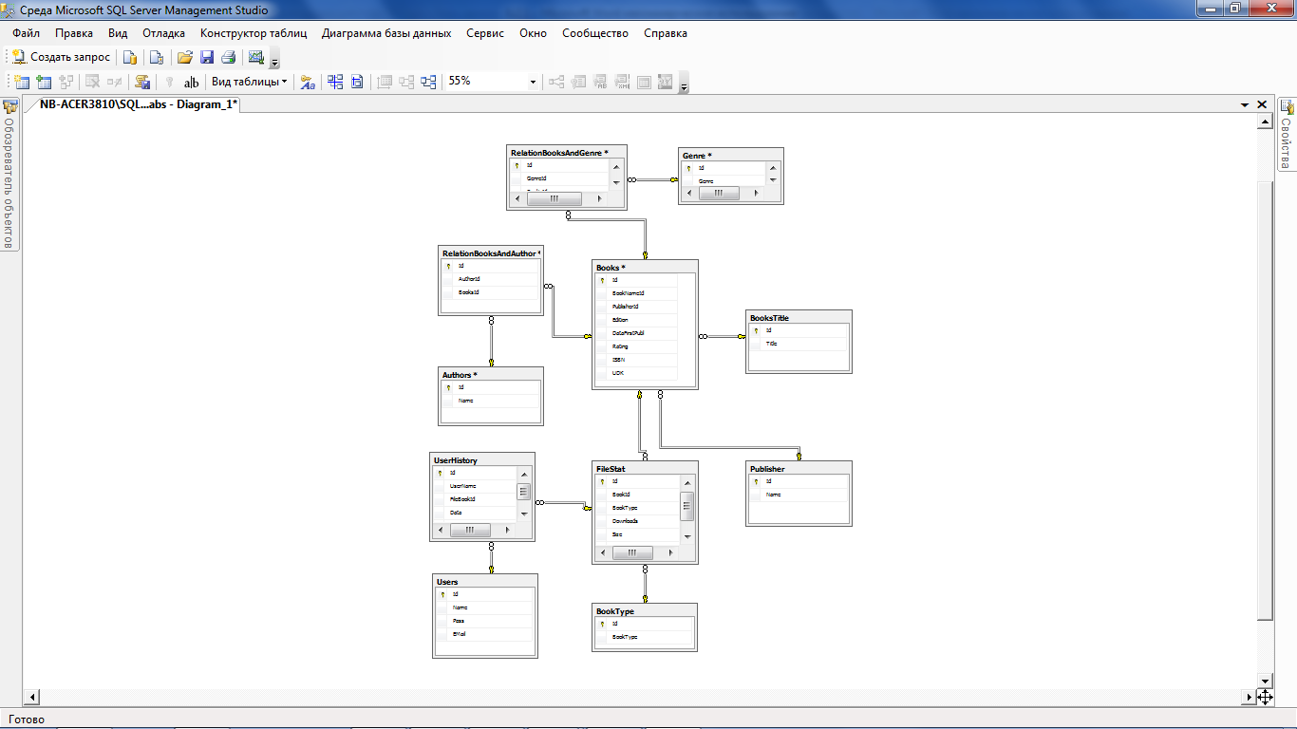Screen dimensions: 1297x729
Task: Click the Arrange Tables icon
Action: [429, 82]
